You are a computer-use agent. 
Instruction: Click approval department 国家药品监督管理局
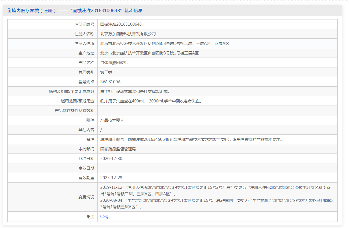[118, 149]
